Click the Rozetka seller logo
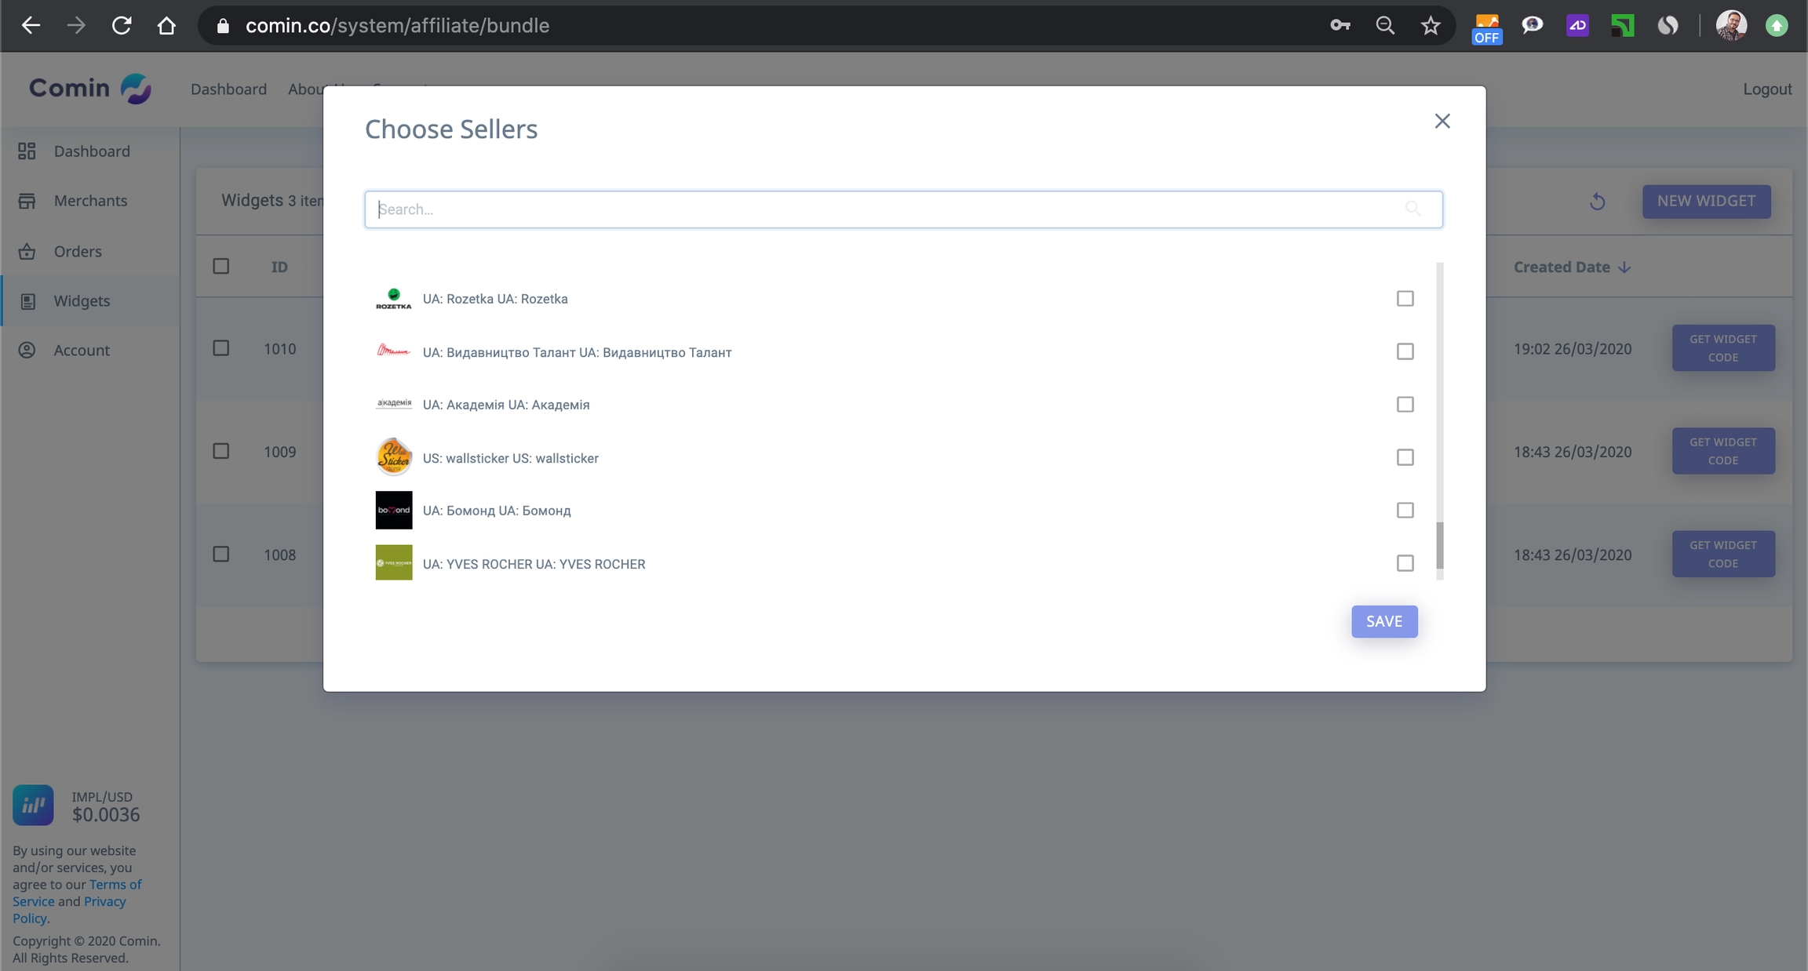This screenshot has width=1808, height=971. click(393, 299)
